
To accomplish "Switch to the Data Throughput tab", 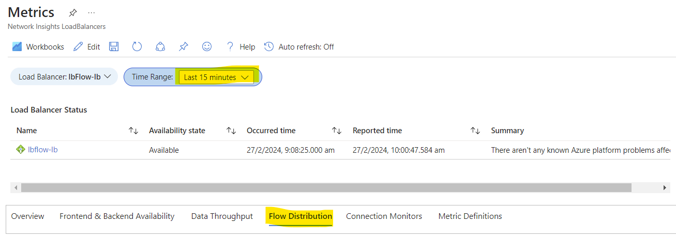I will pos(222,216).
